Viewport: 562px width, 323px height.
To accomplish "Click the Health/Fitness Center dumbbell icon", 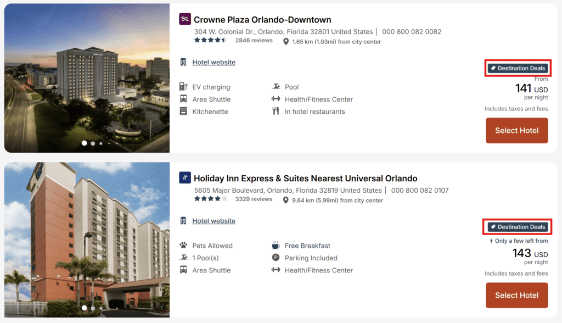I will 275,99.
